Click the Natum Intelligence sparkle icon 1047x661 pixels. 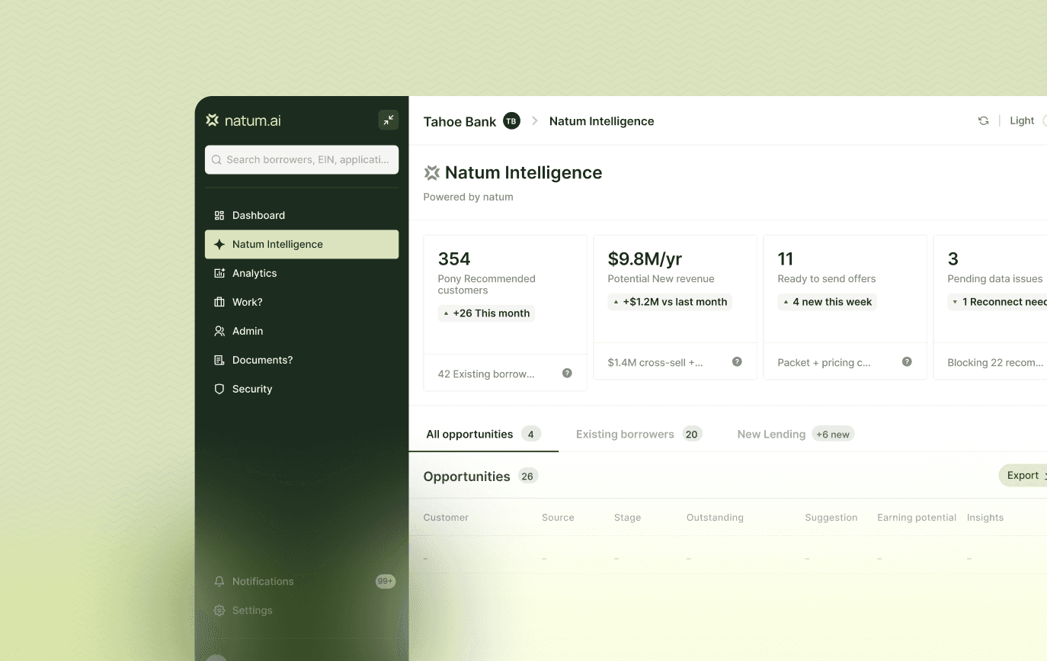pos(219,245)
